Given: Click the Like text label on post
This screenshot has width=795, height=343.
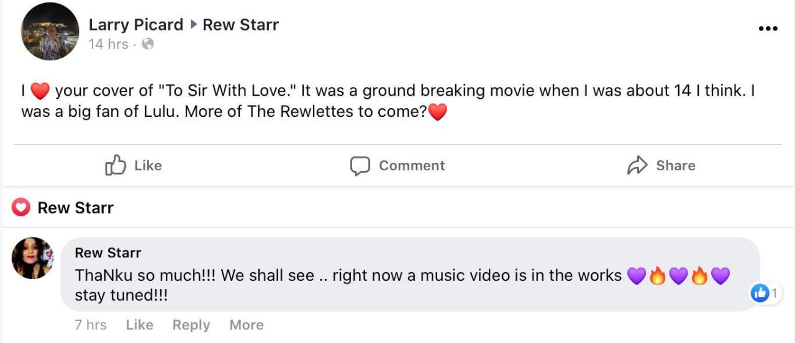Looking at the screenshot, I should (148, 165).
